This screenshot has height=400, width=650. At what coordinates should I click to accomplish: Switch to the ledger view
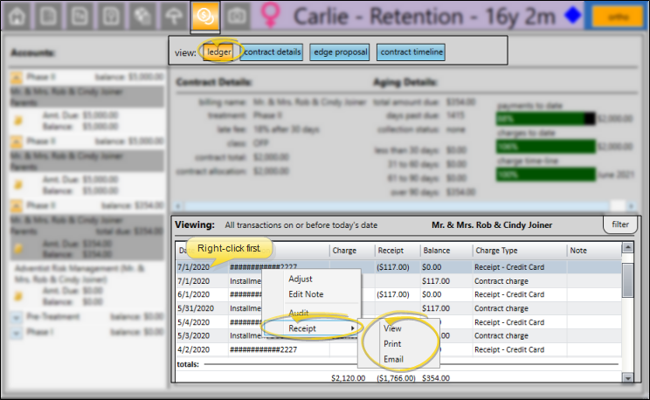[218, 52]
